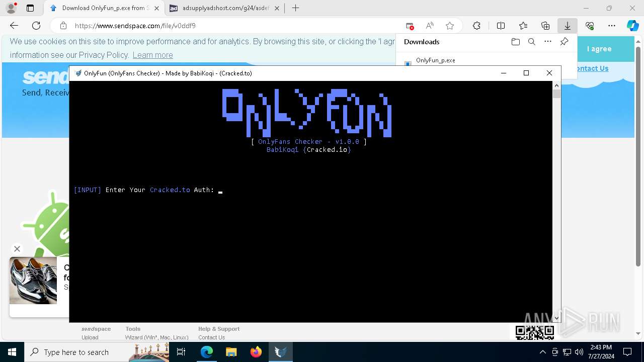Launch Firefox from the taskbar
Viewport: 644px width, 362px height.
click(256, 352)
